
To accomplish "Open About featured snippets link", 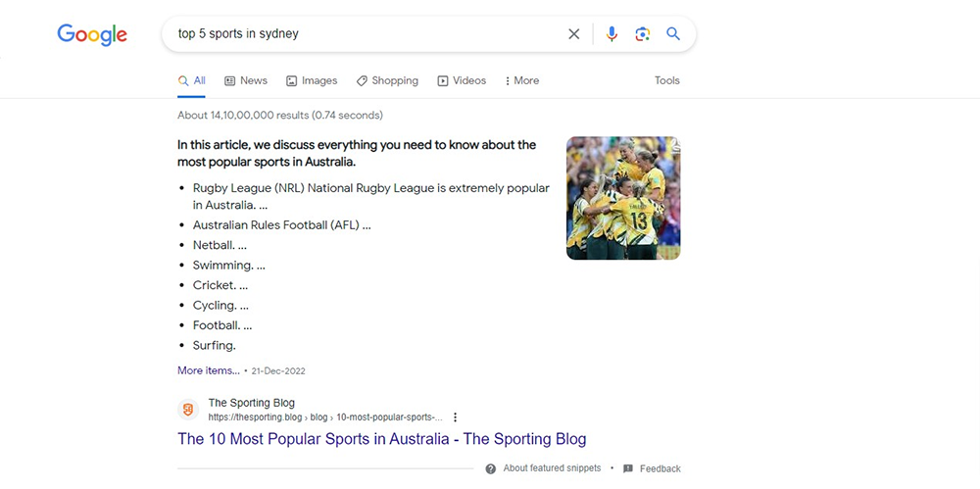I will click(x=552, y=468).
